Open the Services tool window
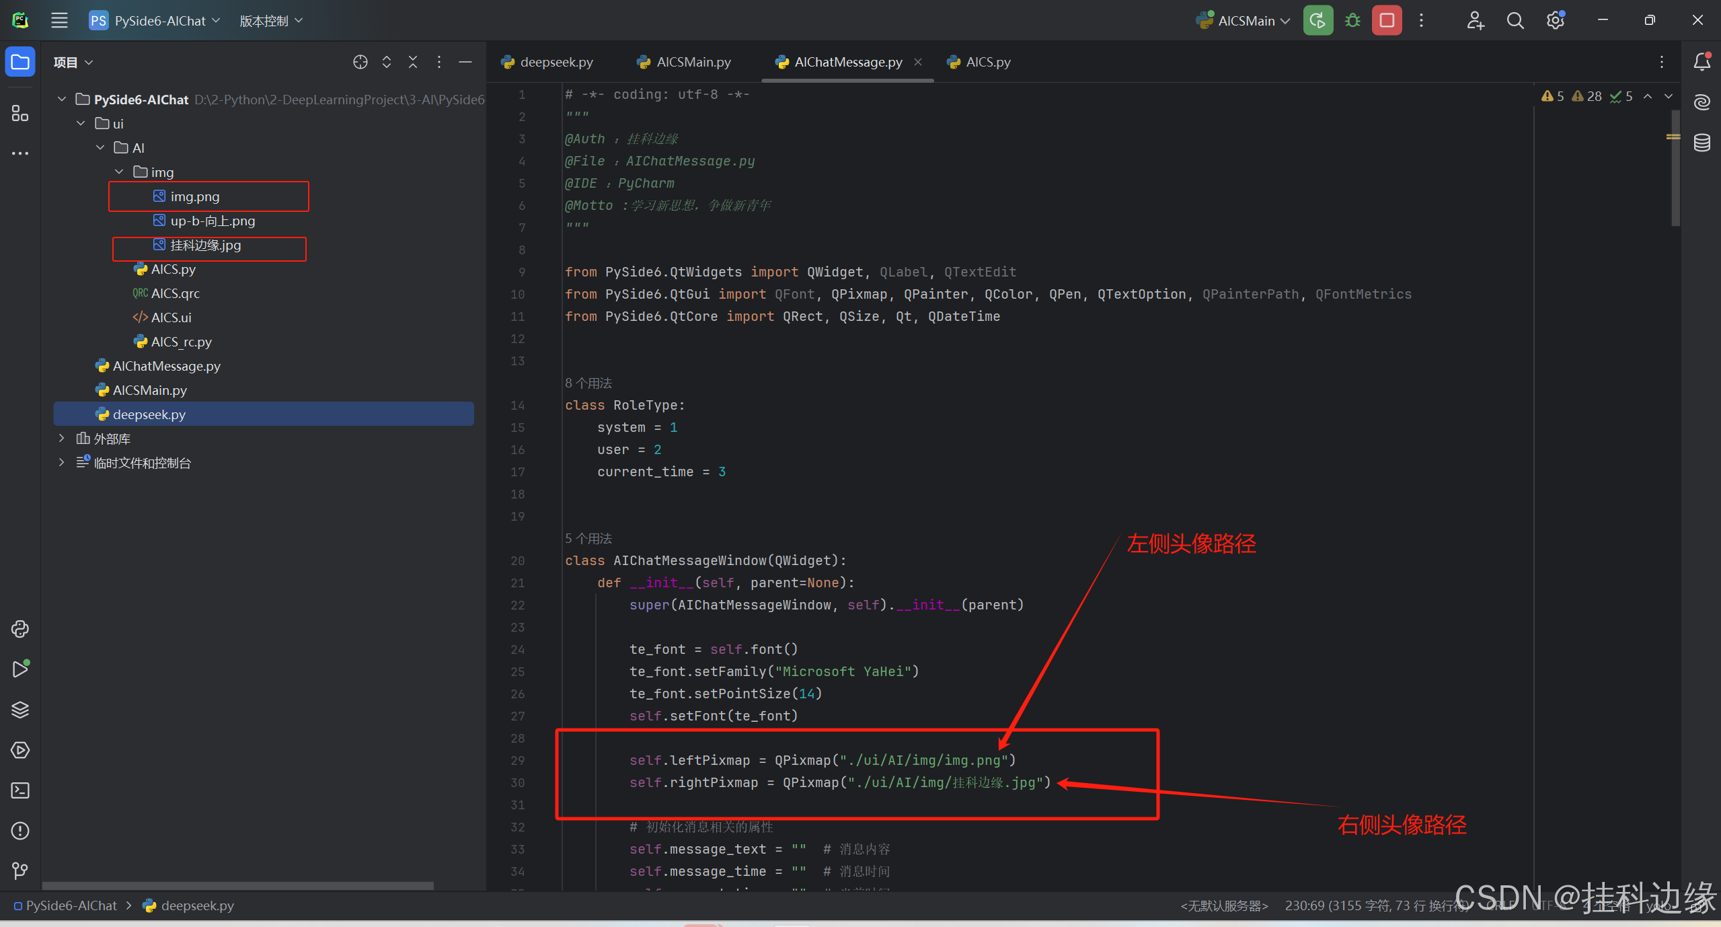1721x927 pixels. click(x=20, y=750)
